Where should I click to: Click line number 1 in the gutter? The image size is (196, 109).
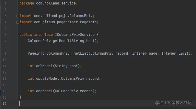click(5, 3)
